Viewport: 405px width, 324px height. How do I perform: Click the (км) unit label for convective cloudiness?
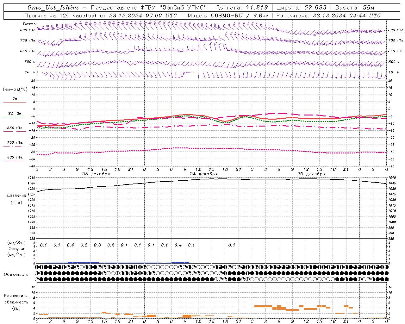click(16, 308)
